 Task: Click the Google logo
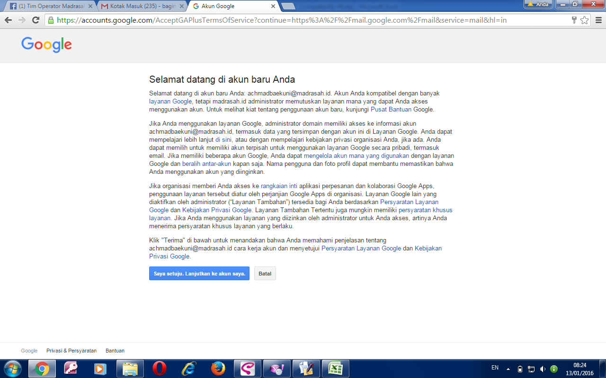pyautogui.click(x=46, y=44)
